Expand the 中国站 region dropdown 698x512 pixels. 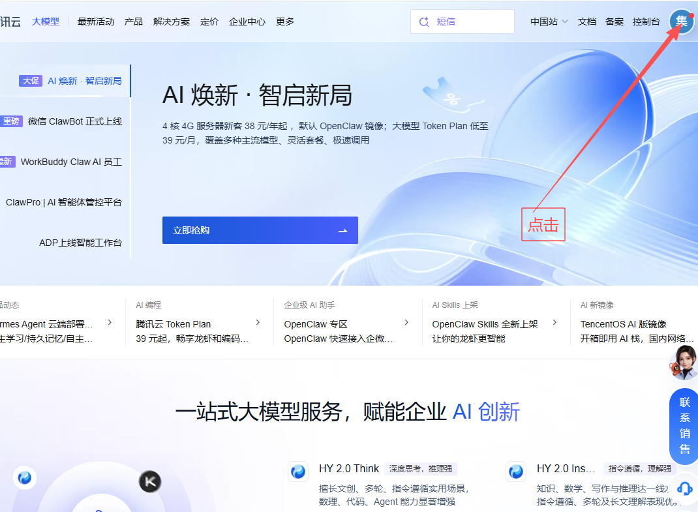pyautogui.click(x=549, y=22)
